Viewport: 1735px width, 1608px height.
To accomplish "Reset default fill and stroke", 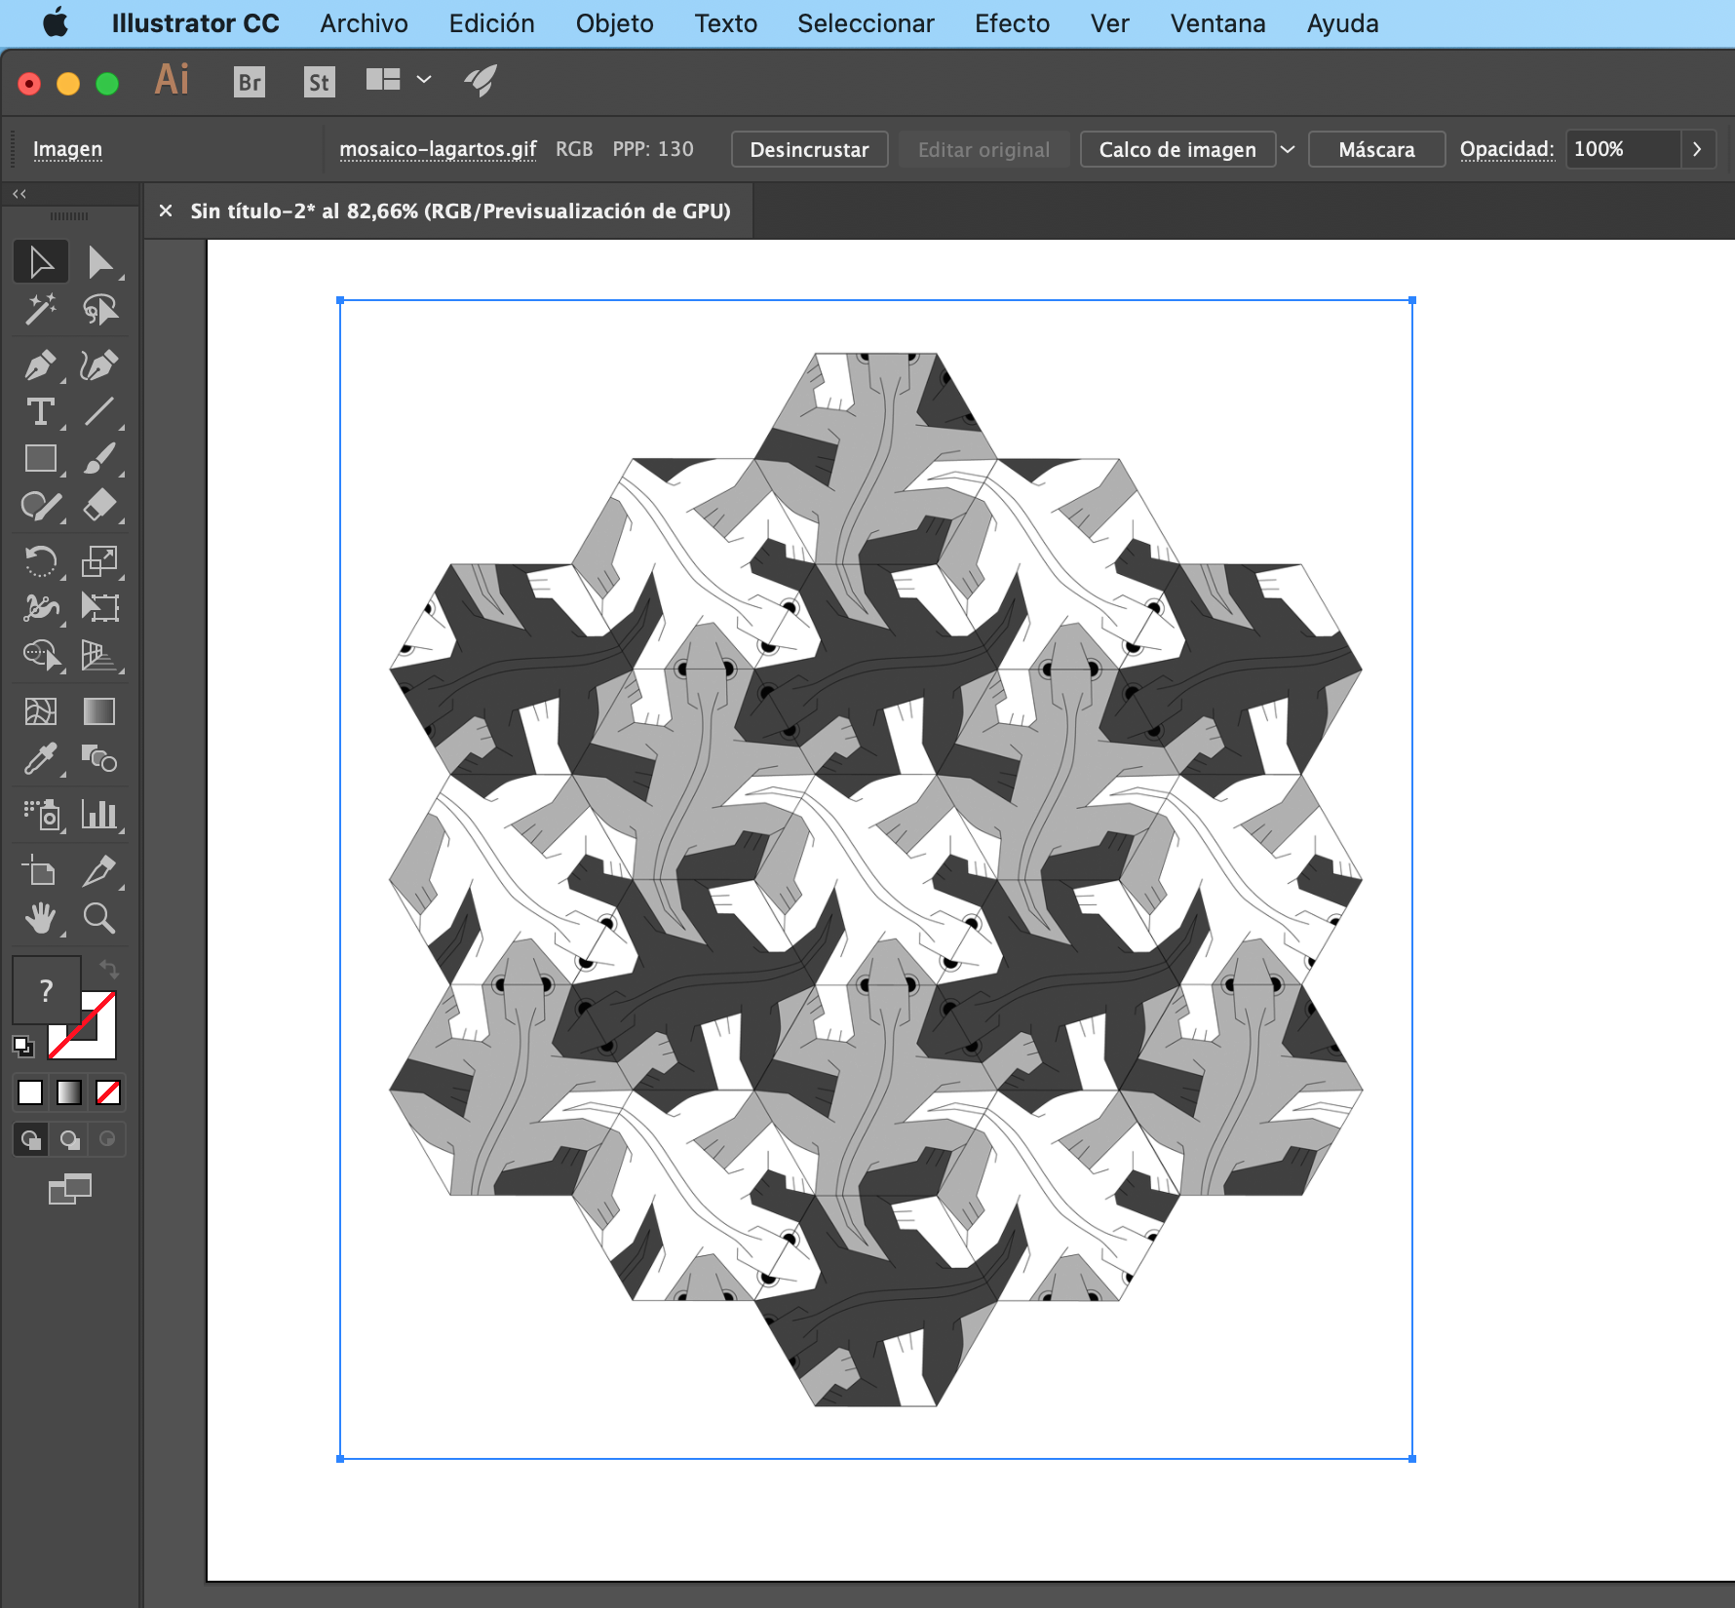I will pos(22,1046).
